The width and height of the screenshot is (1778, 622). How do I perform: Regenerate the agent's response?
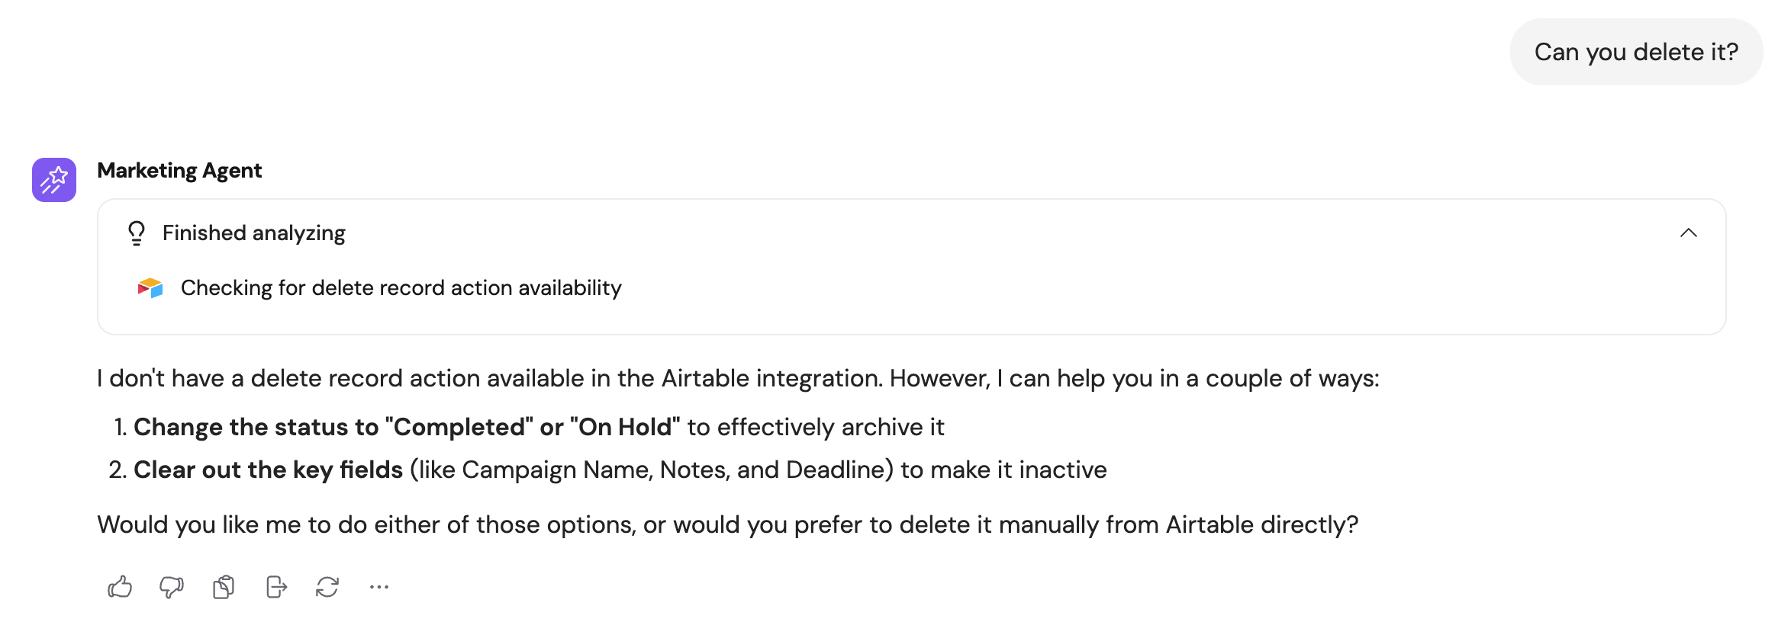tap(327, 586)
